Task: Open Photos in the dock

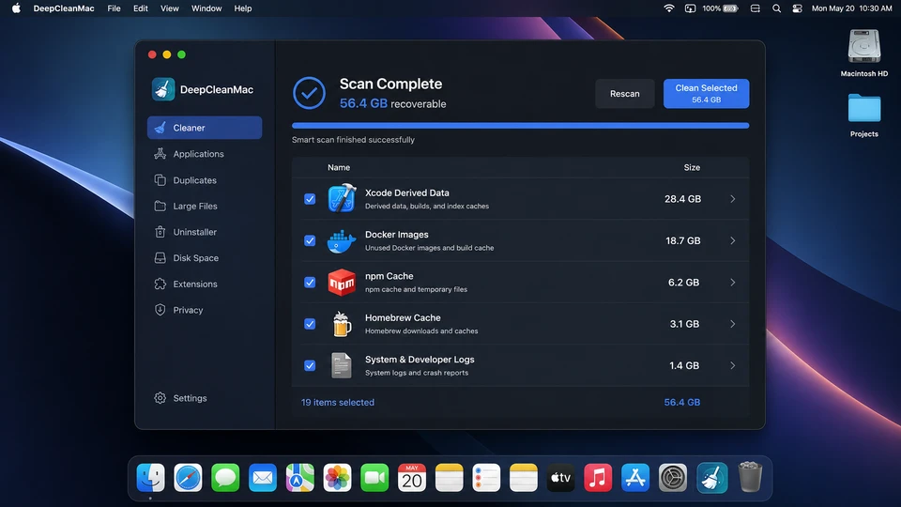Action: pos(337,477)
